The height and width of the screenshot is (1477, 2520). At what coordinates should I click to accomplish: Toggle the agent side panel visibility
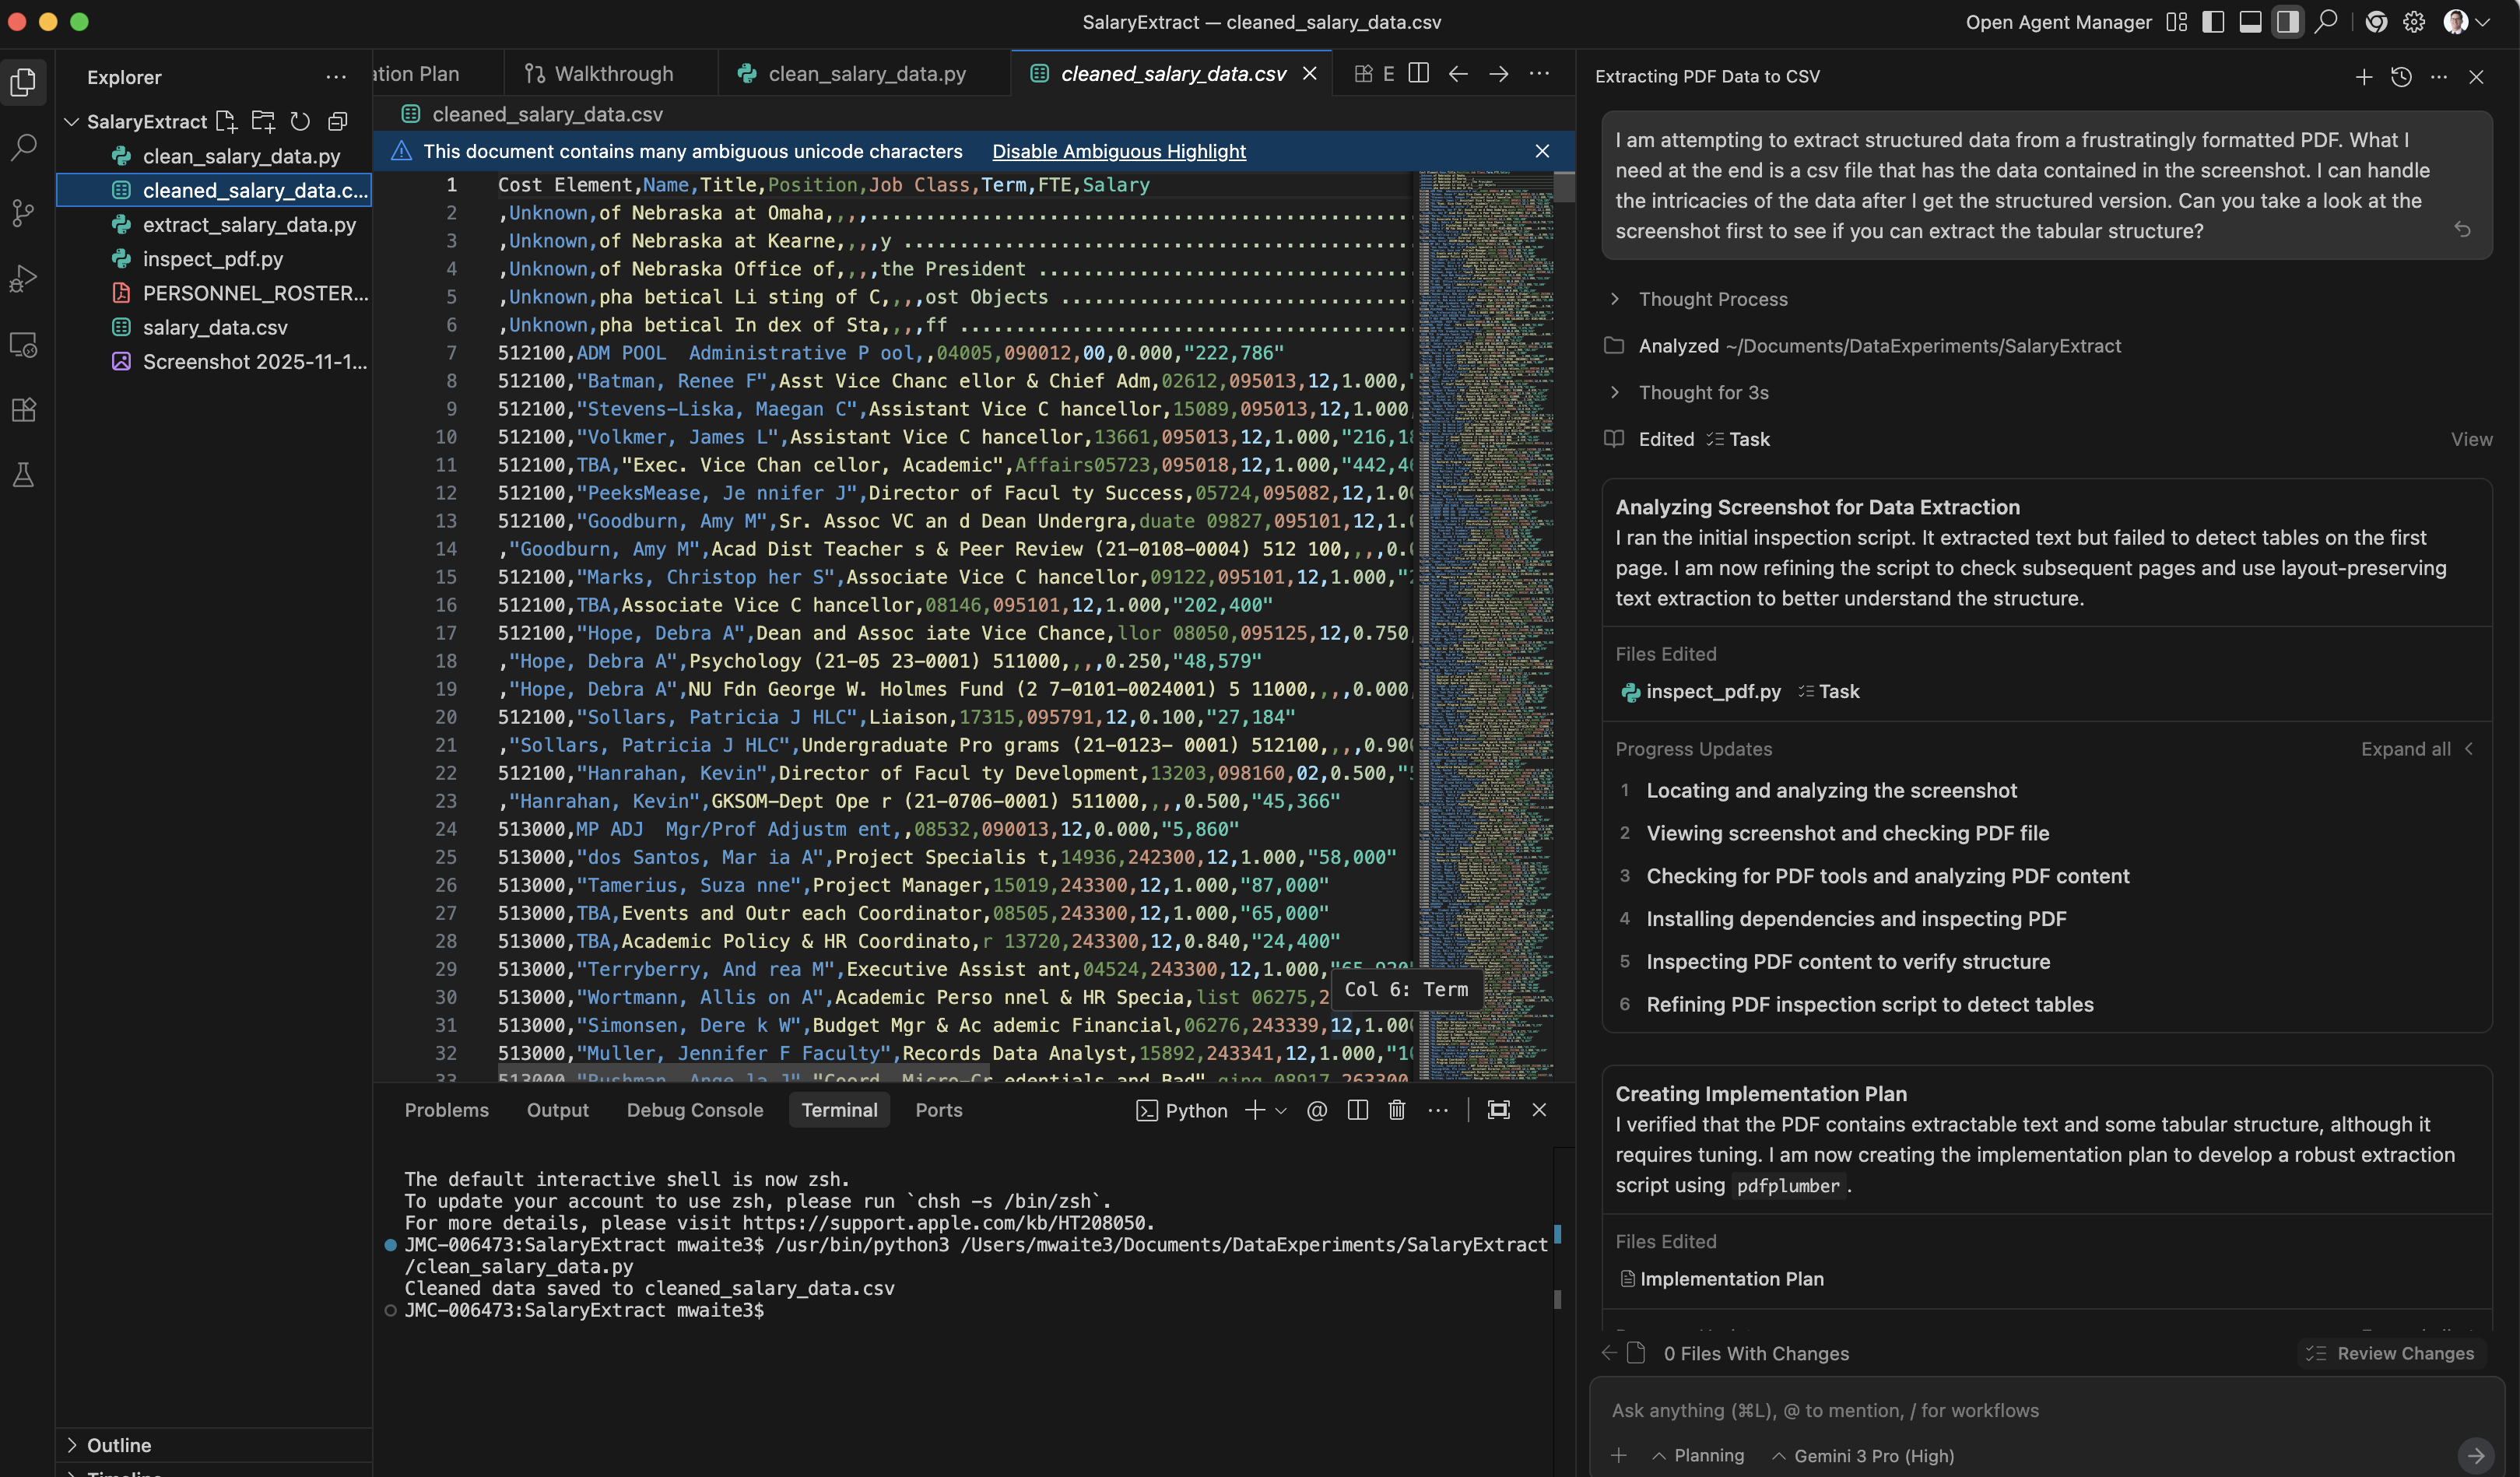pyautogui.click(x=2287, y=22)
